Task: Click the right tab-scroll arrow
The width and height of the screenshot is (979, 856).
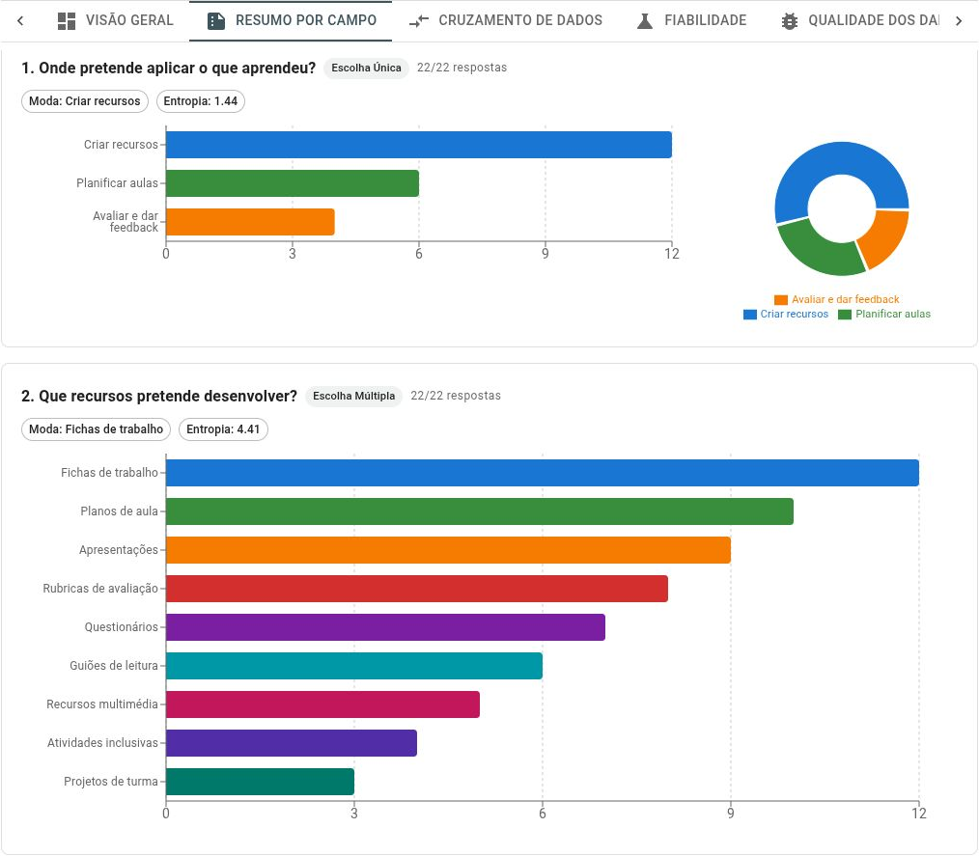Action: 959,20
